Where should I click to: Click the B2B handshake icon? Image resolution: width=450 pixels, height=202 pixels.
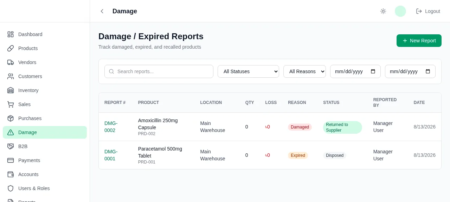pos(11,146)
